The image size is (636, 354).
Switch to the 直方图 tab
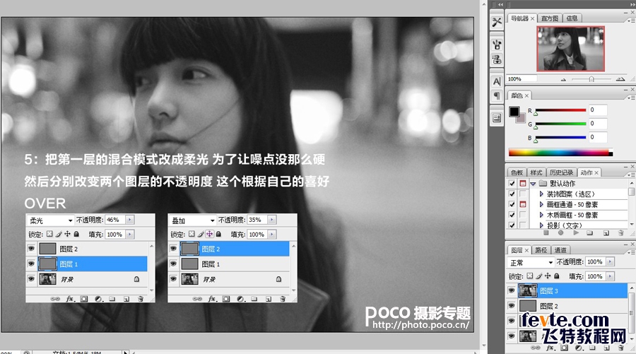550,18
